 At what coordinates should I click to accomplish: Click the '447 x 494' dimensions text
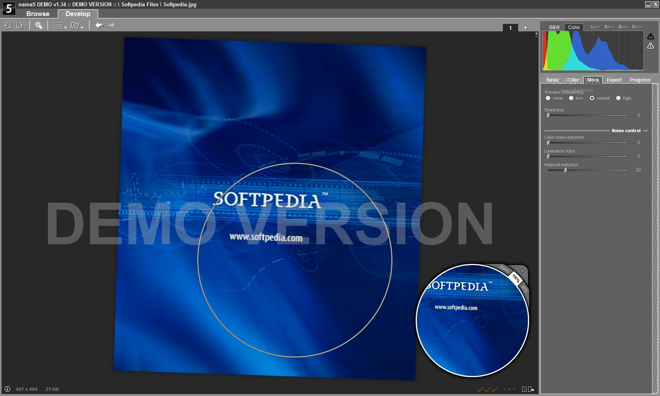(x=26, y=389)
